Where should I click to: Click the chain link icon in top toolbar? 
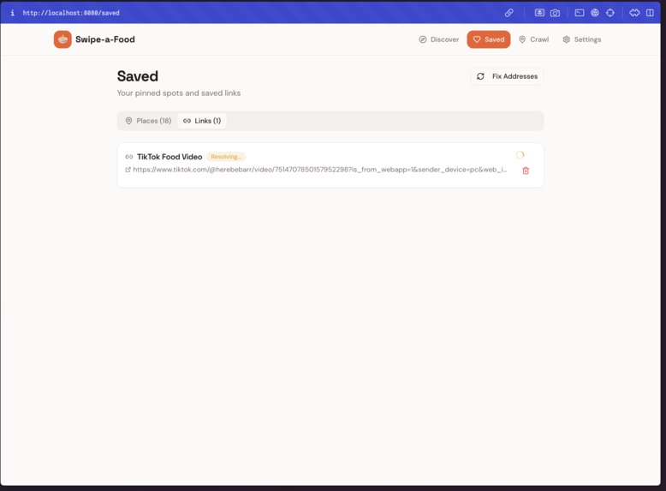click(508, 13)
